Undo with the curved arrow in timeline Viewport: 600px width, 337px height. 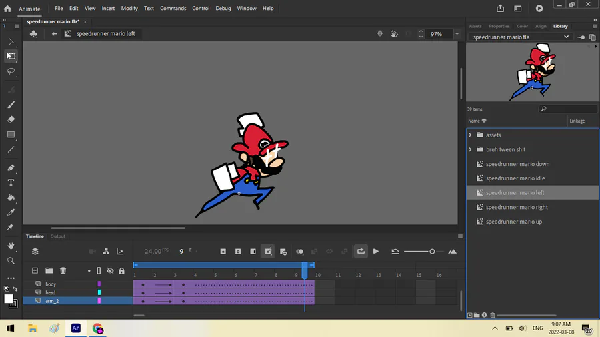tap(395, 251)
